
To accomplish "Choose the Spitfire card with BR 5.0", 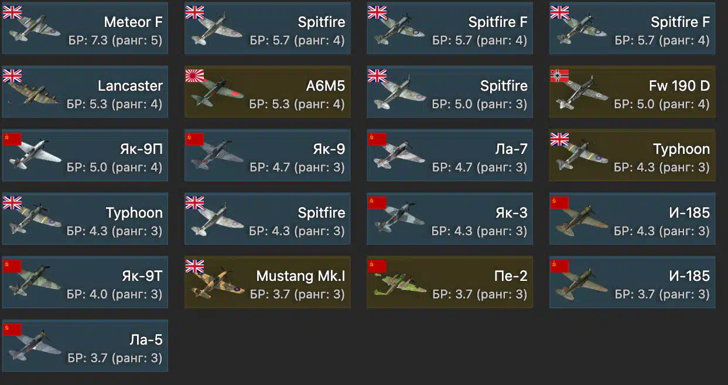I will (x=450, y=92).
